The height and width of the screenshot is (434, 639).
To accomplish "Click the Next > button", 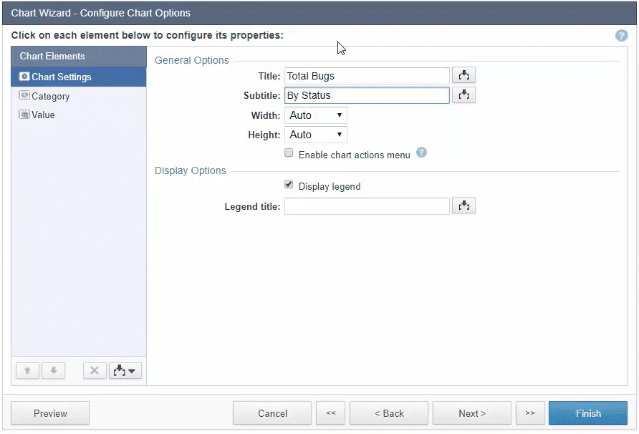I will 472,413.
